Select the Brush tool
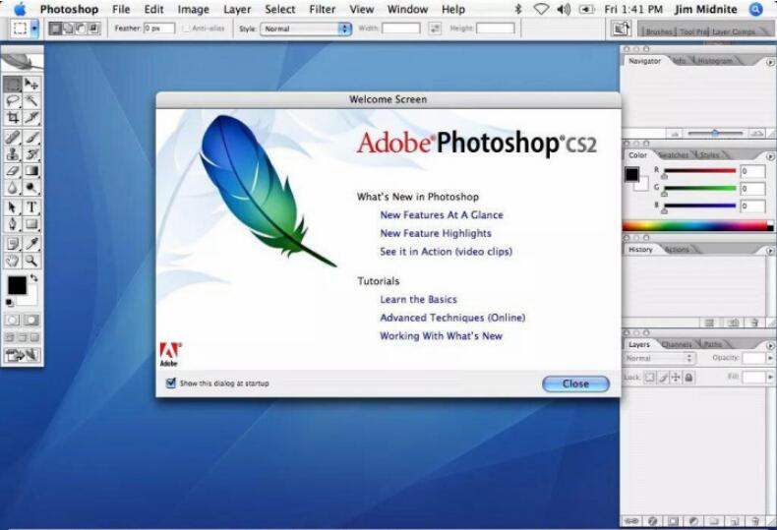This screenshot has height=530, width=777. tap(31, 138)
